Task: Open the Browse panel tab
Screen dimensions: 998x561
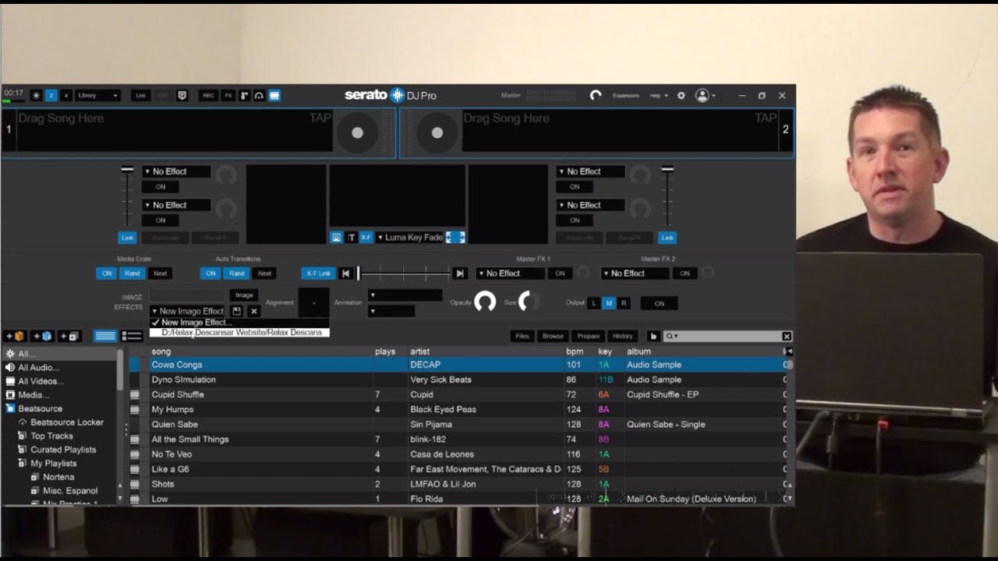Action: (553, 337)
